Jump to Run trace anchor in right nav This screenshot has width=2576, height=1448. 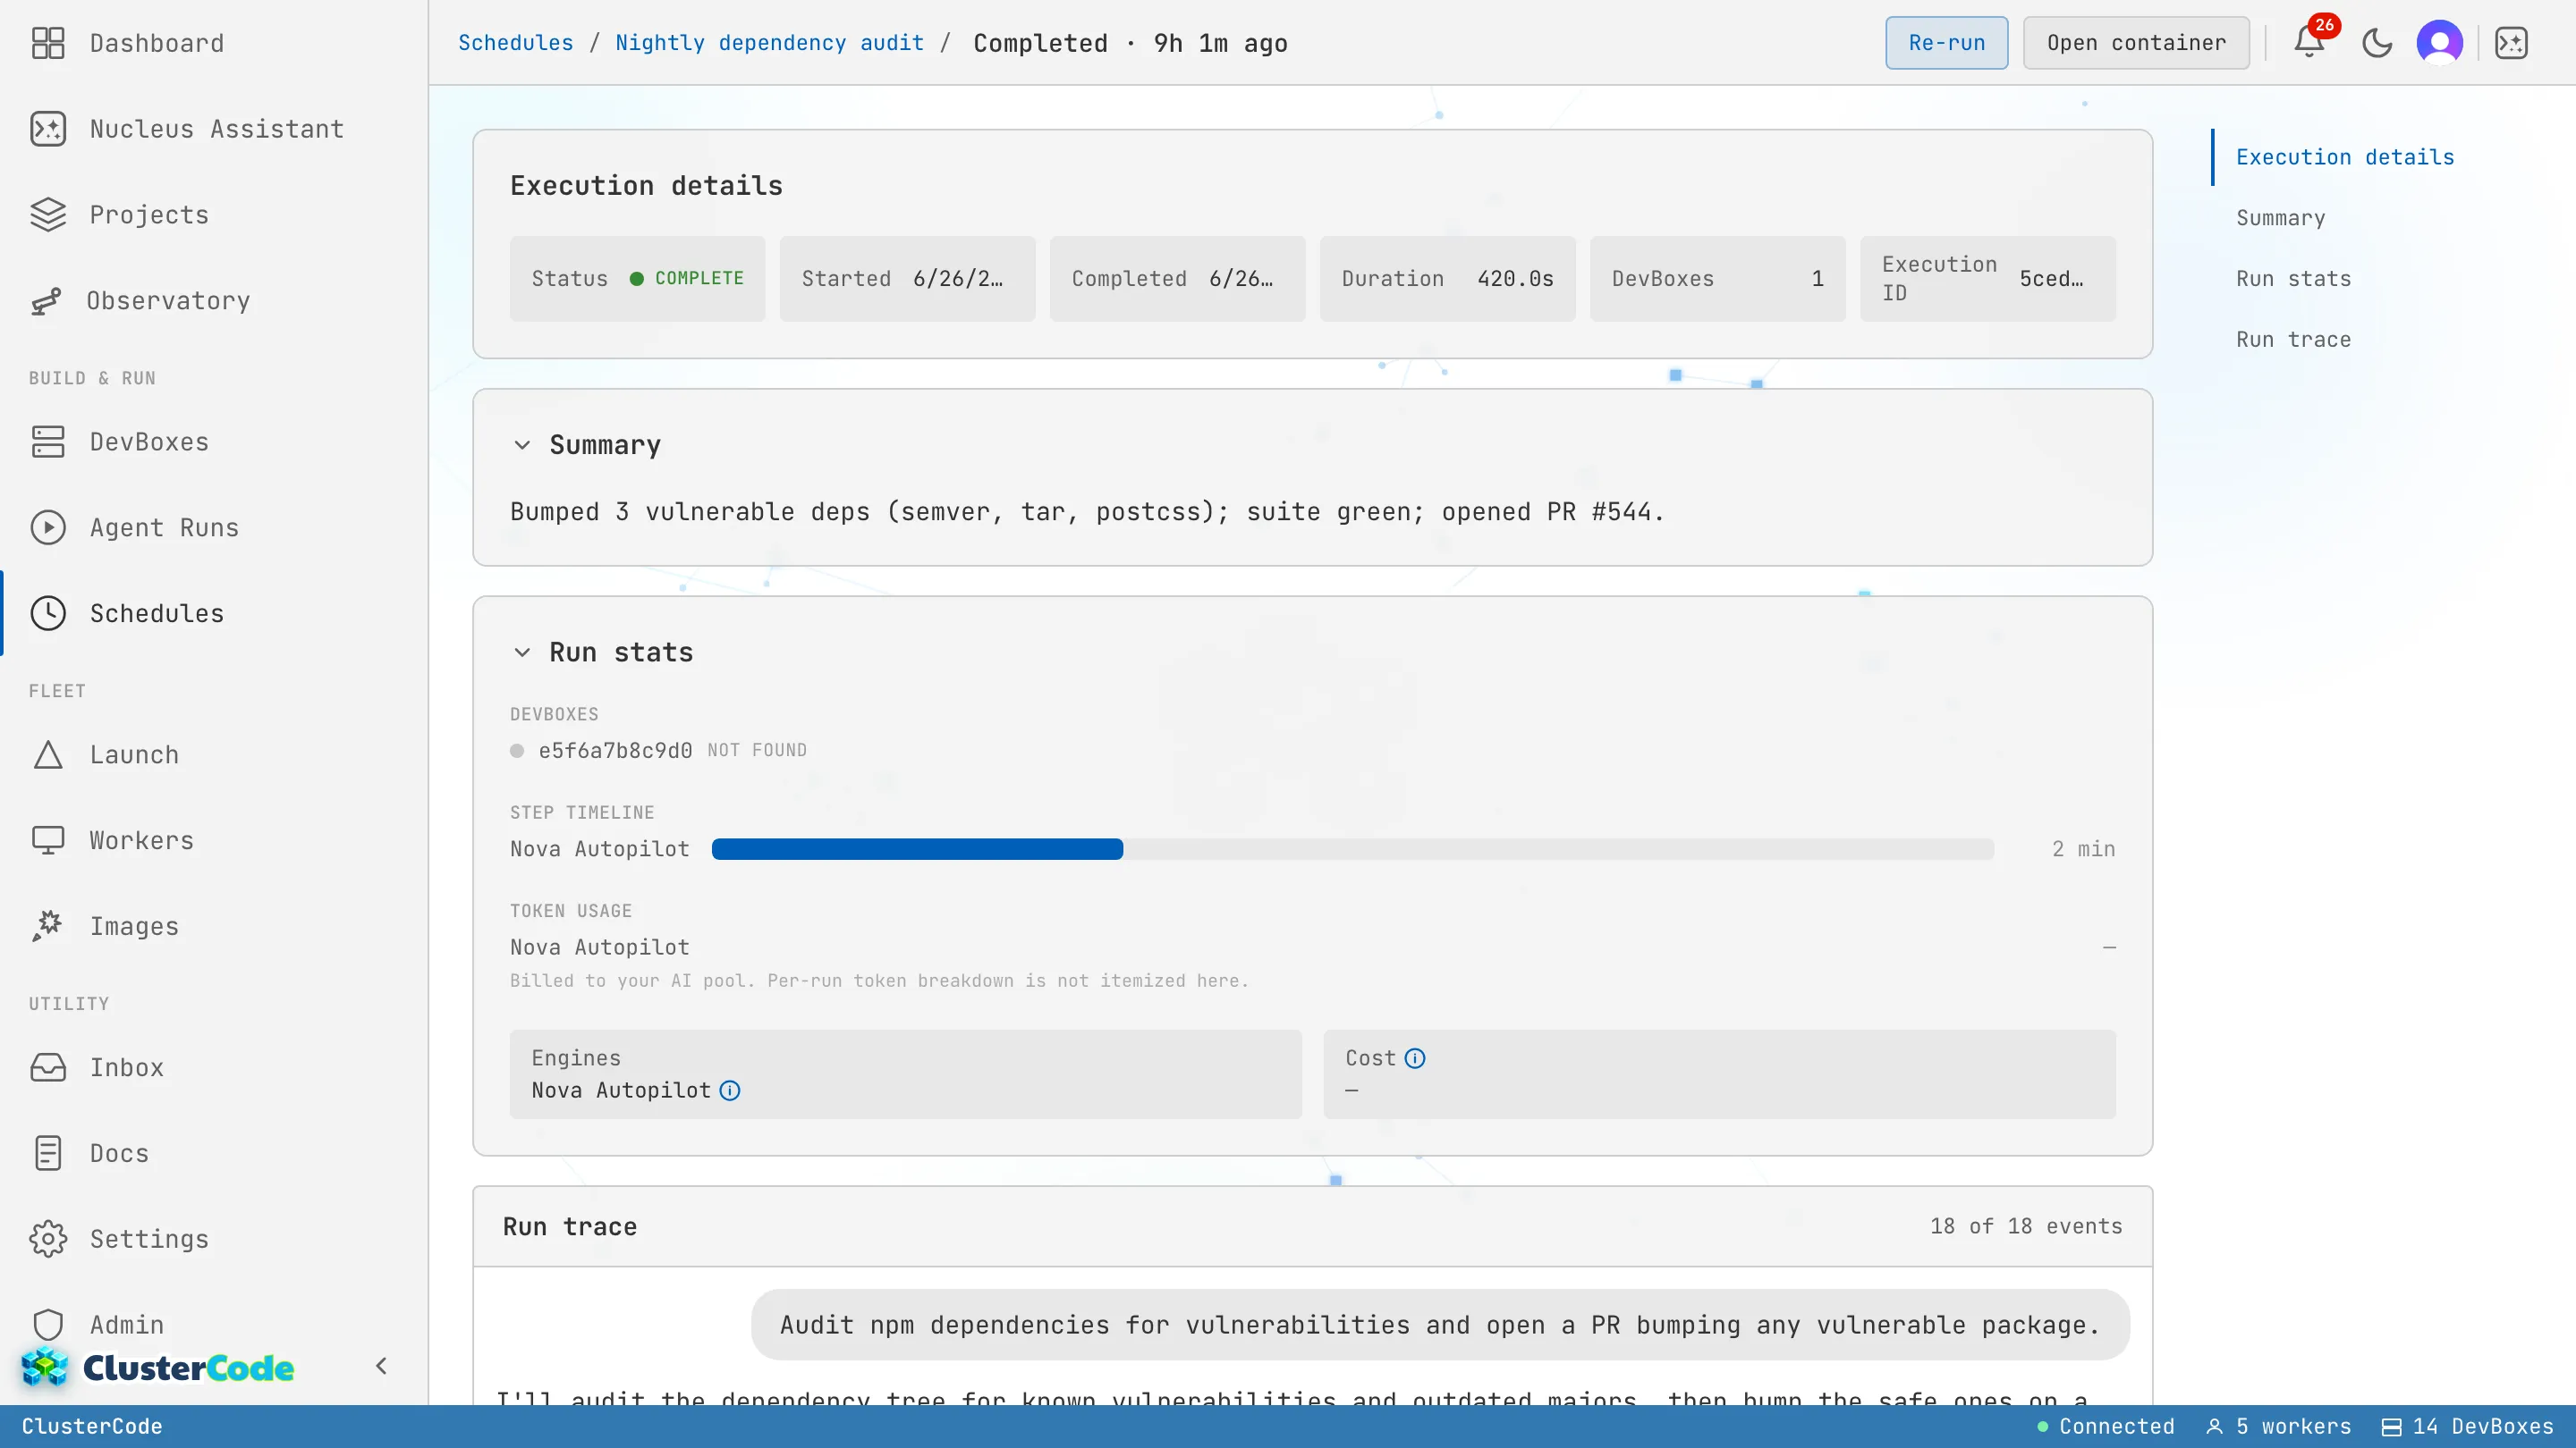pyautogui.click(x=2294, y=340)
